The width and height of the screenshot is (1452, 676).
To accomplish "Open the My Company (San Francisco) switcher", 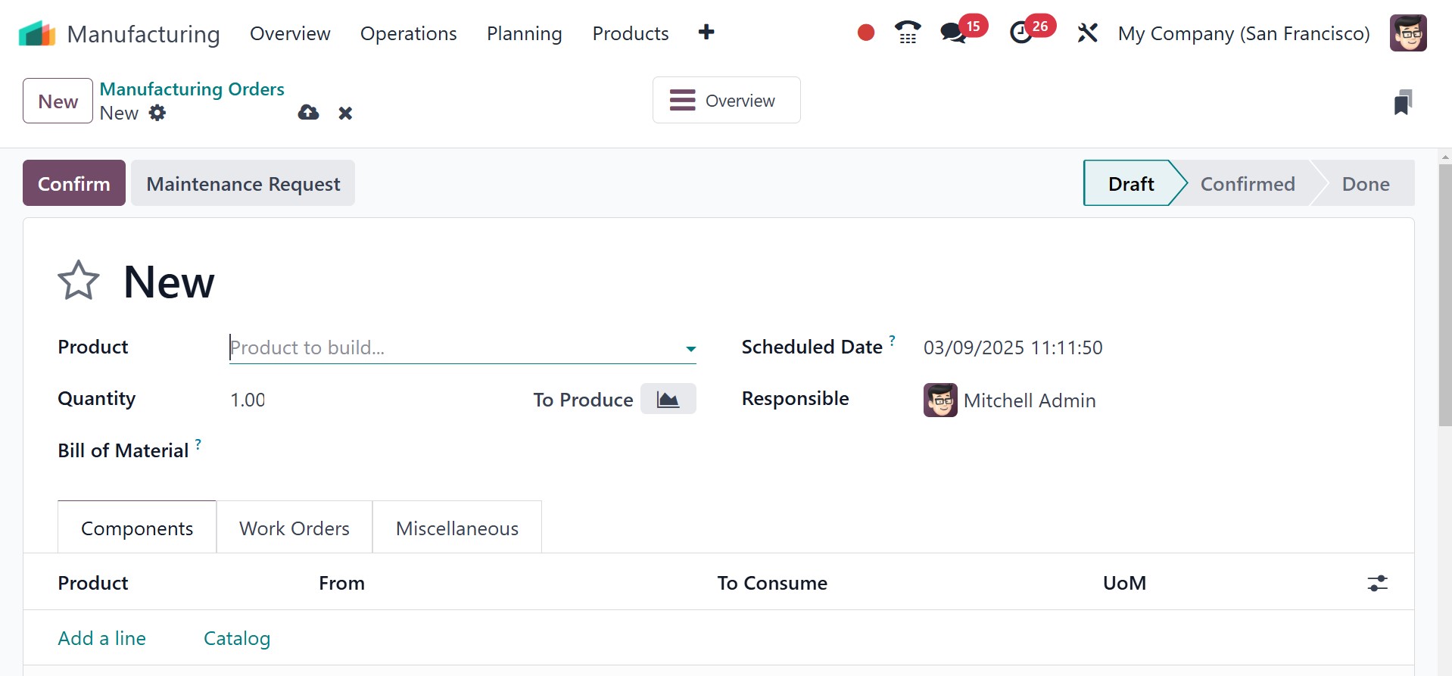I will point(1243,33).
